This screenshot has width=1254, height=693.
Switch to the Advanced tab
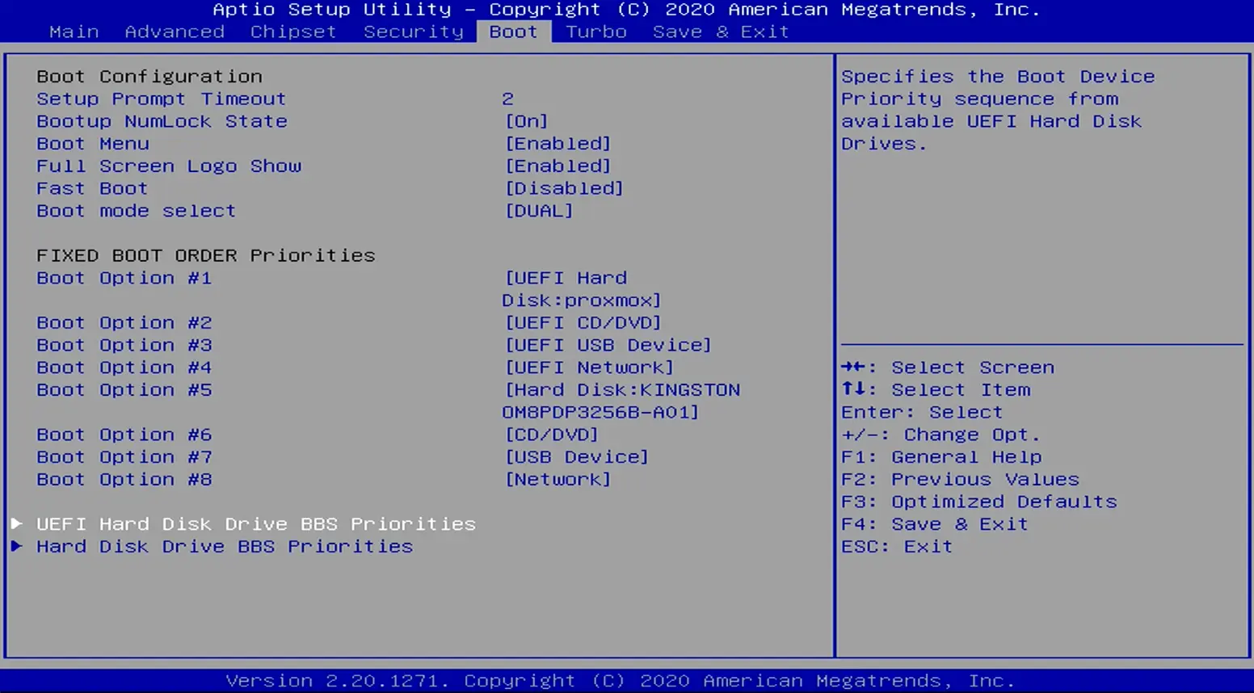pyautogui.click(x=175, y=31)
